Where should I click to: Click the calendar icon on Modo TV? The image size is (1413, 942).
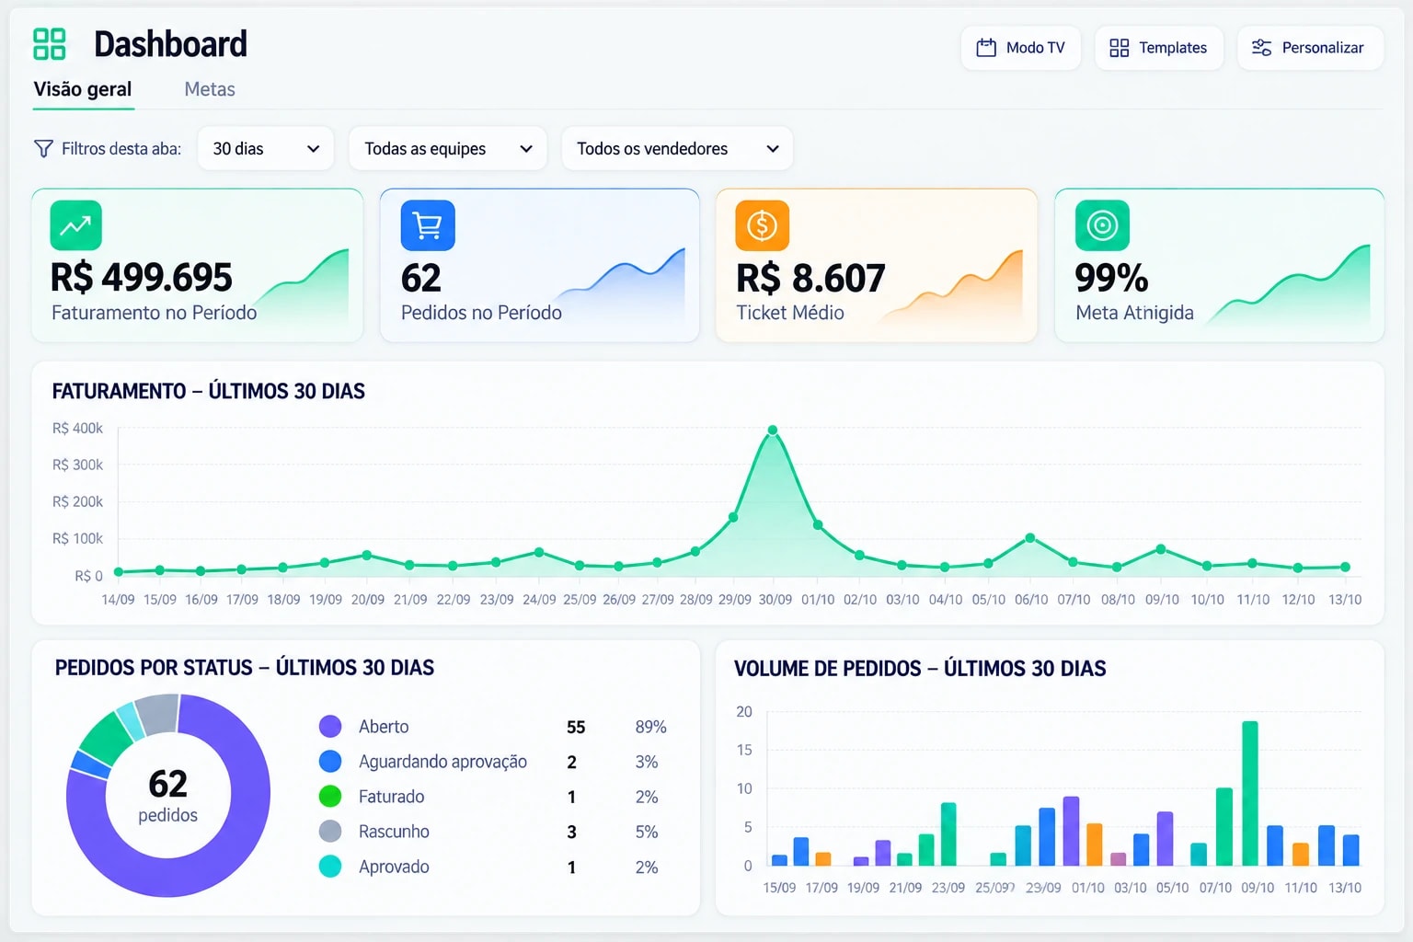coord(986,48)
